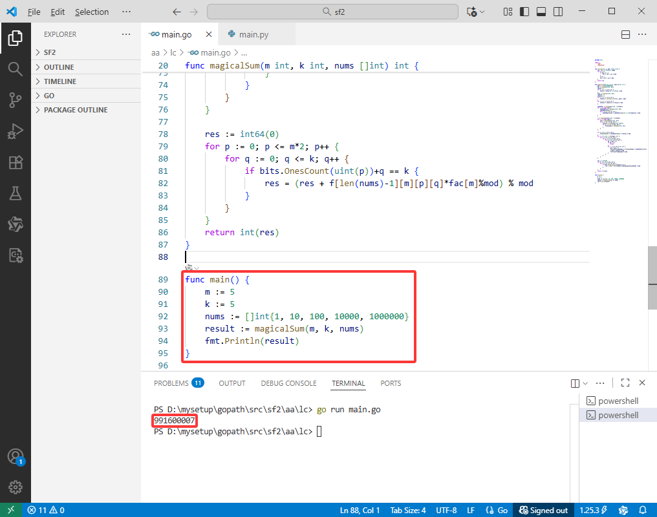Open split terminal dropdown arrow

click(585, 383)
